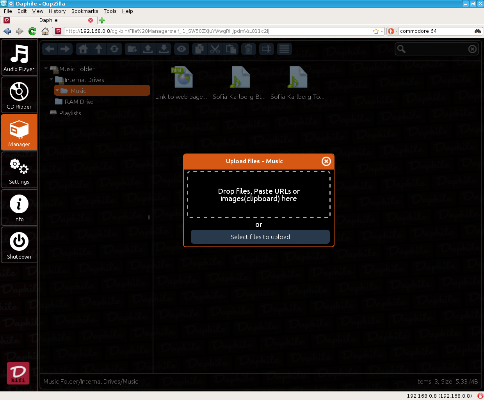This screenshot has height=400, width=484.
Task: Open the Help menu
Action: 128,11
